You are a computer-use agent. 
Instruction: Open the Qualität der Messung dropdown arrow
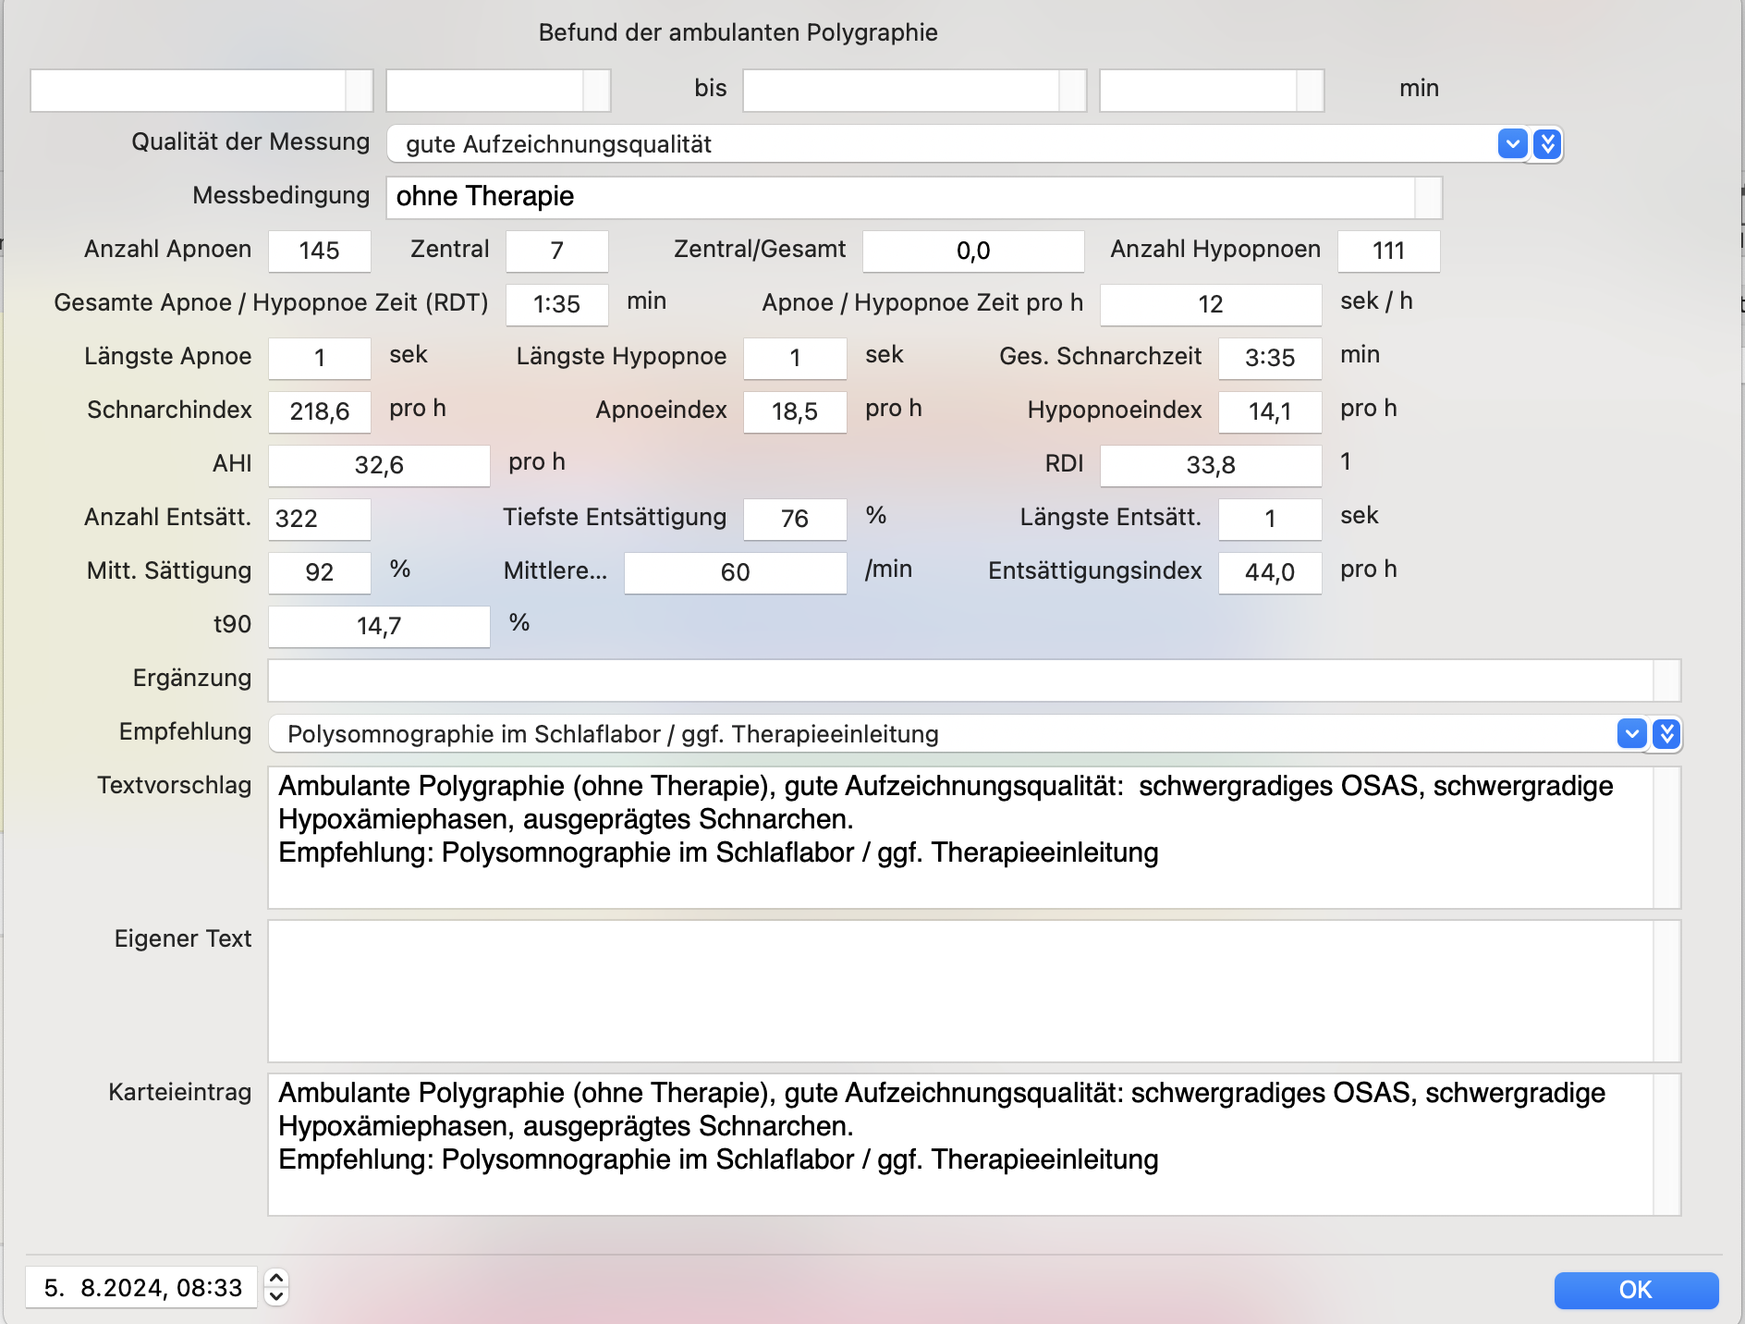[1512, 144]
